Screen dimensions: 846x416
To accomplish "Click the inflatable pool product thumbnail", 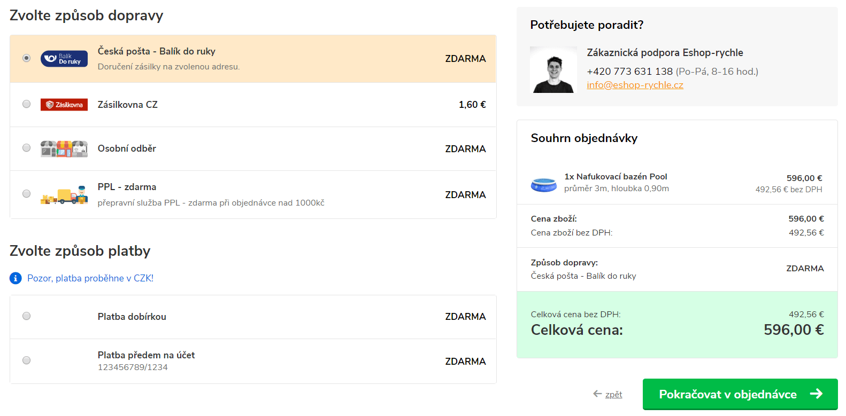I will [544, 185].
